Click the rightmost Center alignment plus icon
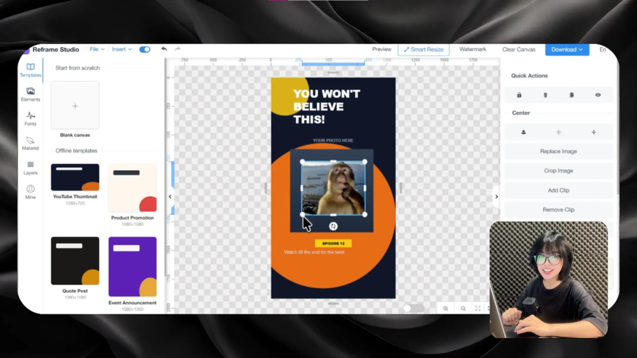Viewport: 637px width, 358px height. click(x=594, y=132)
